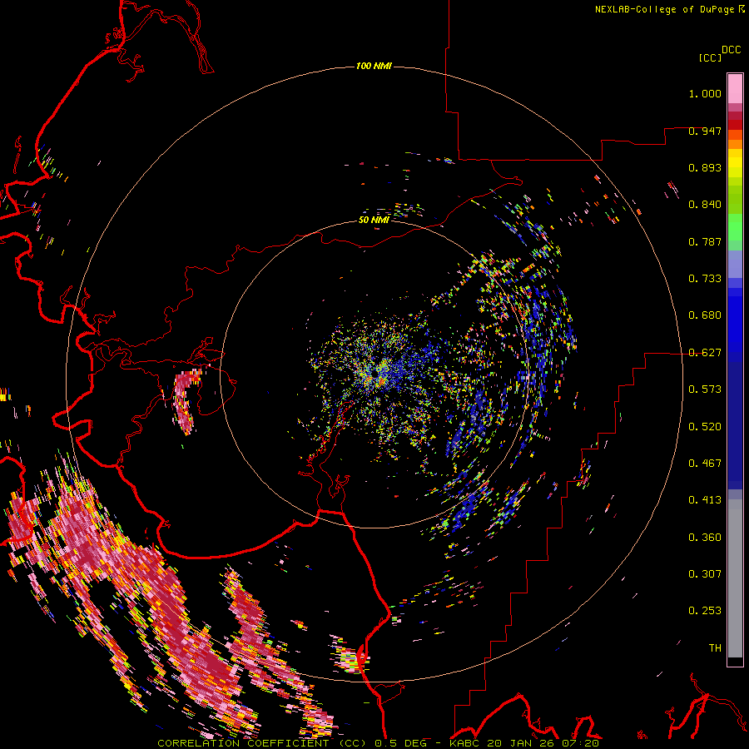Select the 0.627 scale value

pos(705,353)
